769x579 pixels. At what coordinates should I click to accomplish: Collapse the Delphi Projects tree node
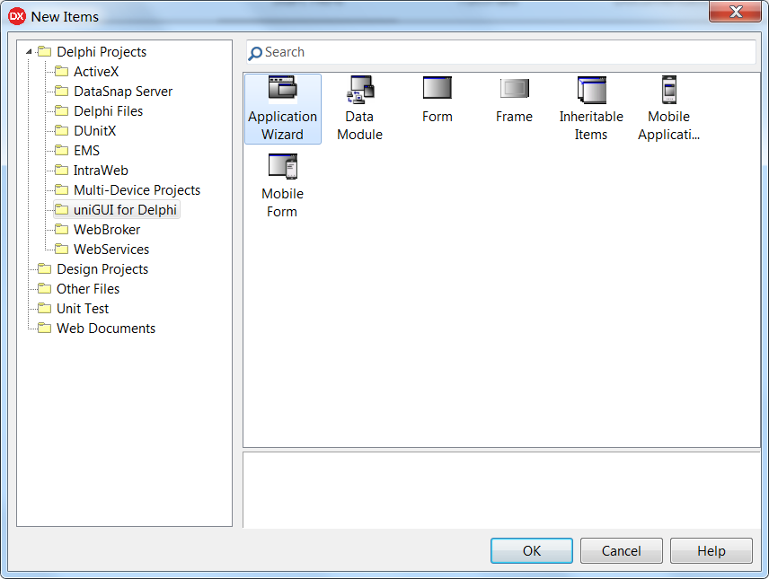29,51
